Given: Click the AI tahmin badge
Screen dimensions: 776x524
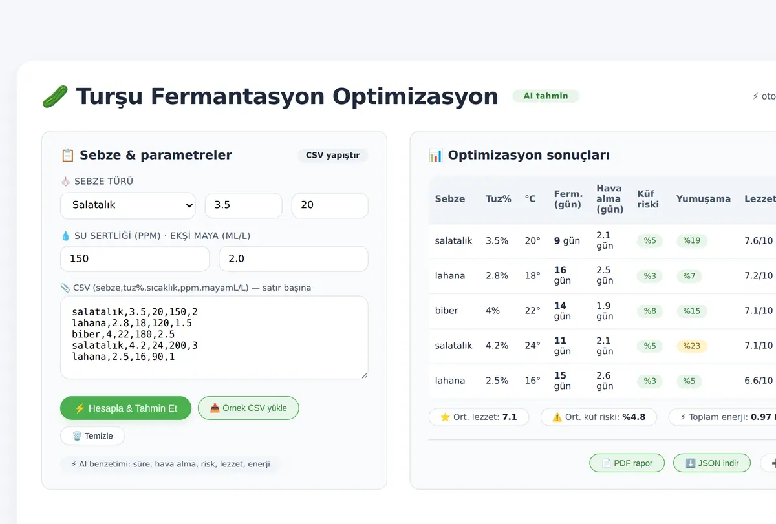Looking at the screenshot, I should pos(546,96).
